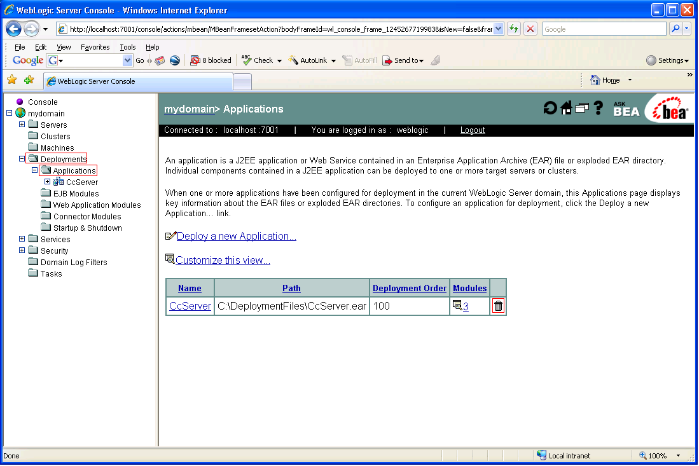The height and width of the screenshot is (466, 699).
Task: Open the console home icon in header
Action: pyautogui.click(x=566, y=108)
